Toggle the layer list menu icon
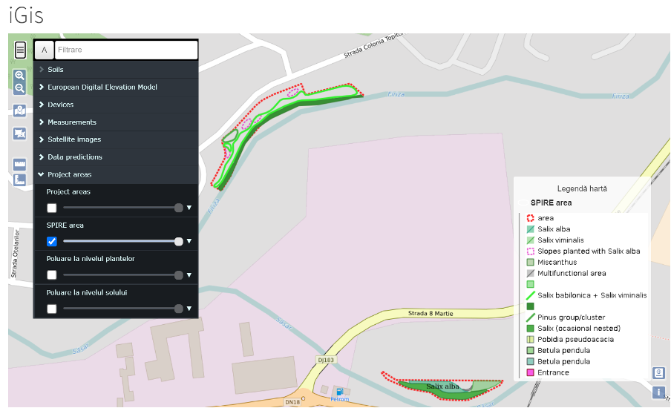671x408 pixels. tap(20, 50)
